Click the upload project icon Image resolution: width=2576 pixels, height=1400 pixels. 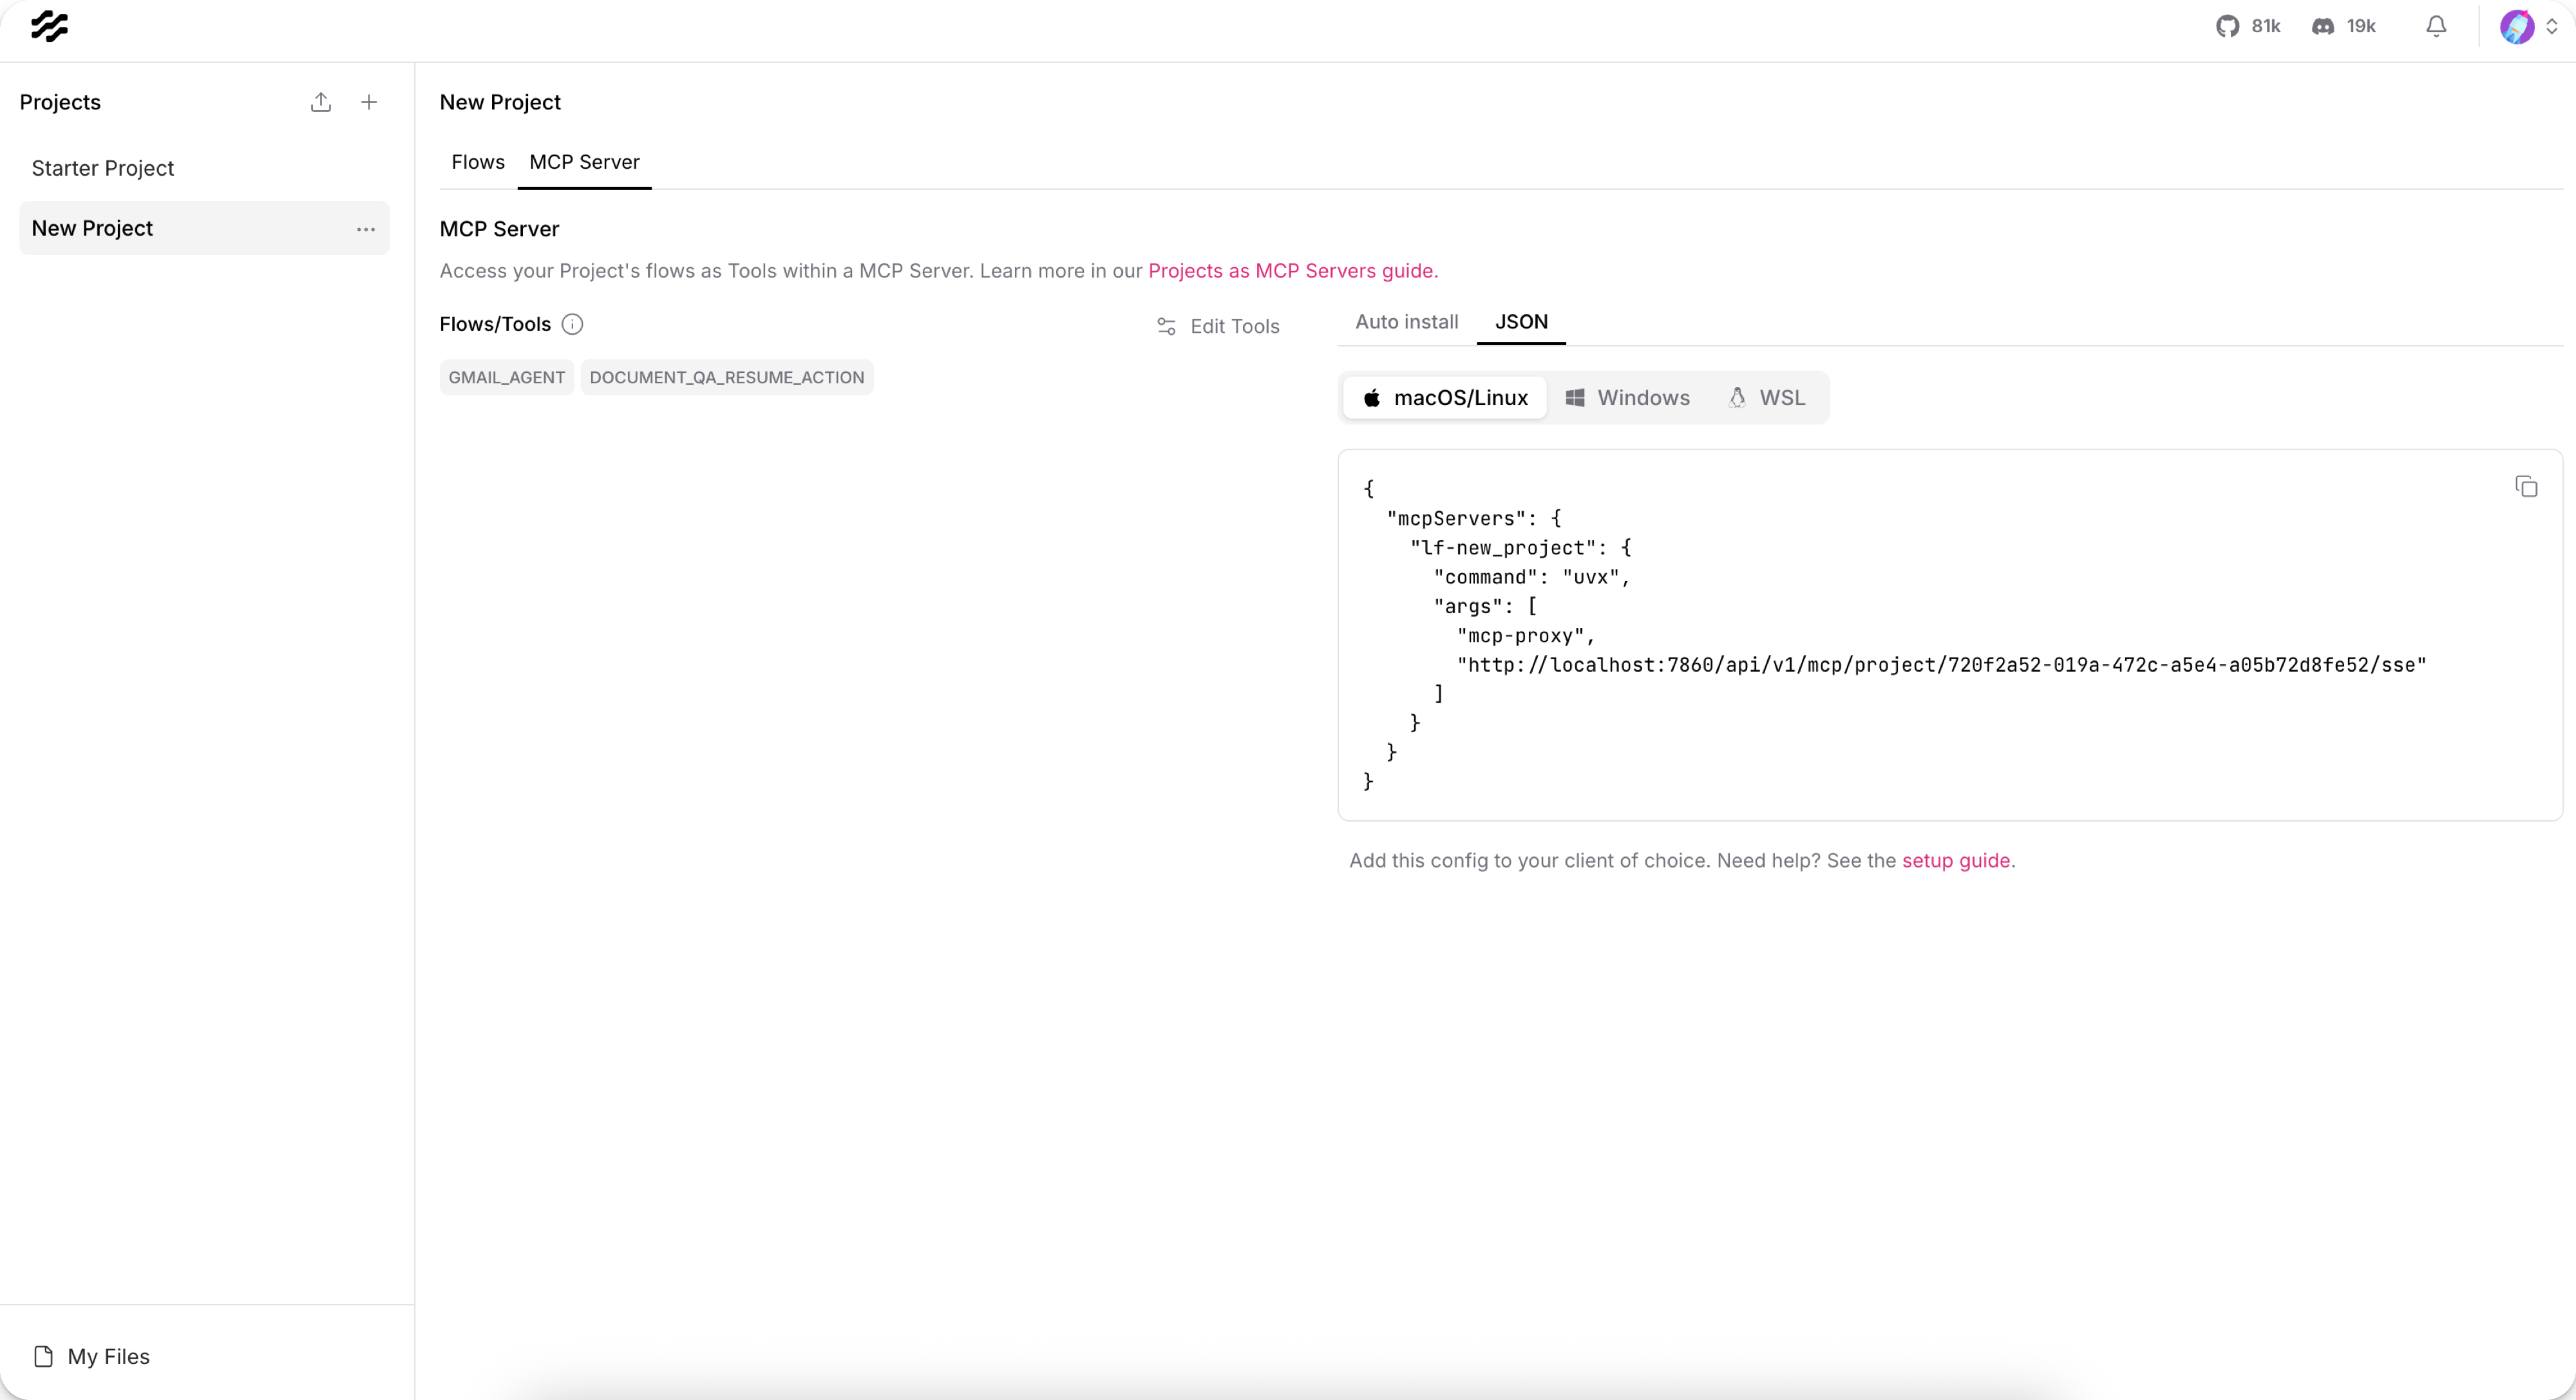click(320, 102)
